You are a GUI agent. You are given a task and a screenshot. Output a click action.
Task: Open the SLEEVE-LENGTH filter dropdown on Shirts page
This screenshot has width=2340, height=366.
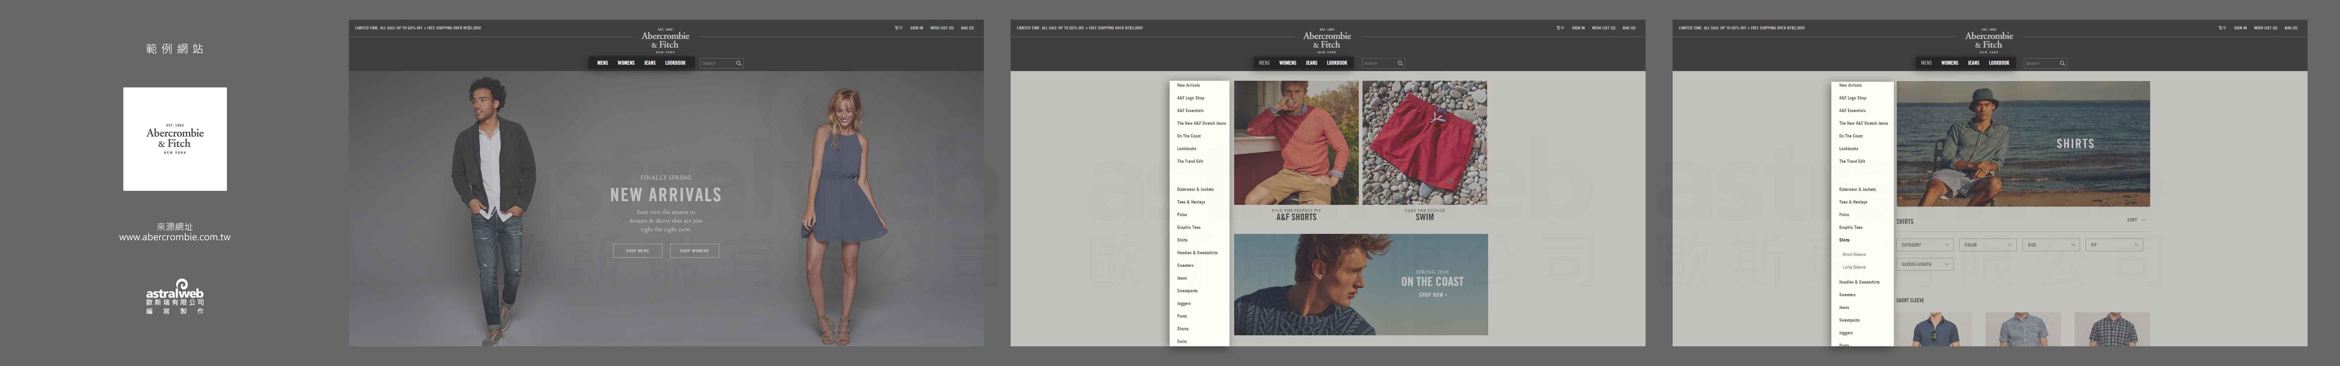point(1925,265)
